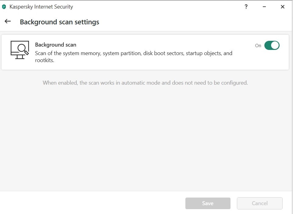Click the "Kaspersky Internet Security" window title
This screenshot has width=293, height=214.
click(x=41, y=7)
